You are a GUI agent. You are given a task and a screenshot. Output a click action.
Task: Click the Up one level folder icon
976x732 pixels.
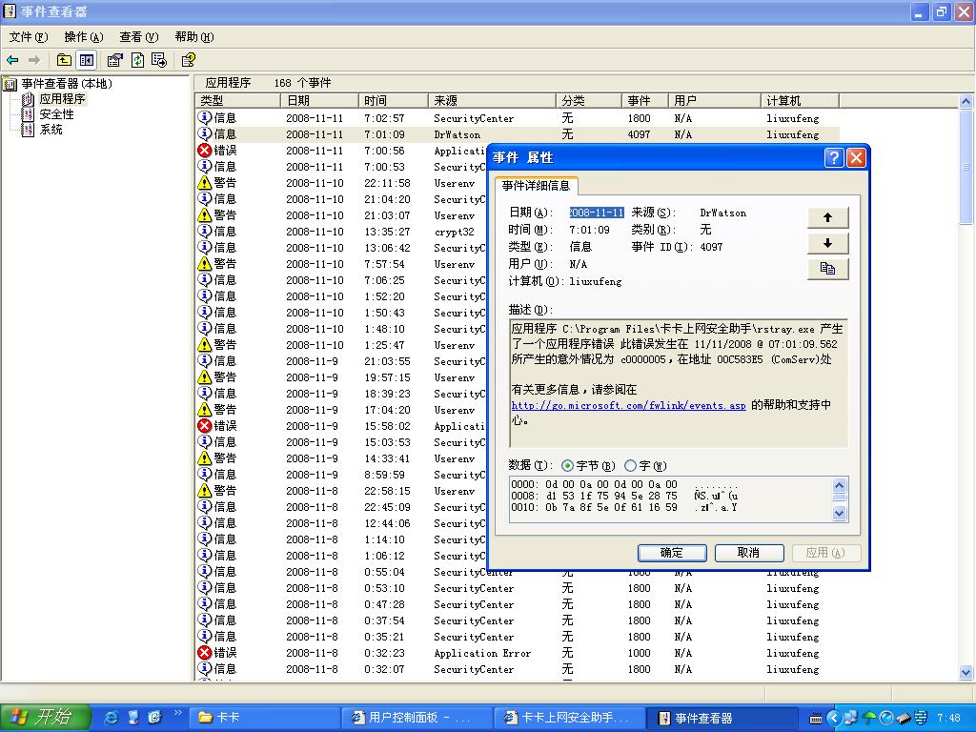[64, 60]
